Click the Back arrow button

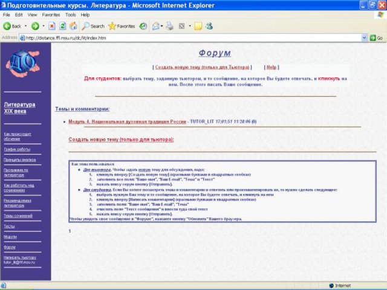click(x=12, y=26)
